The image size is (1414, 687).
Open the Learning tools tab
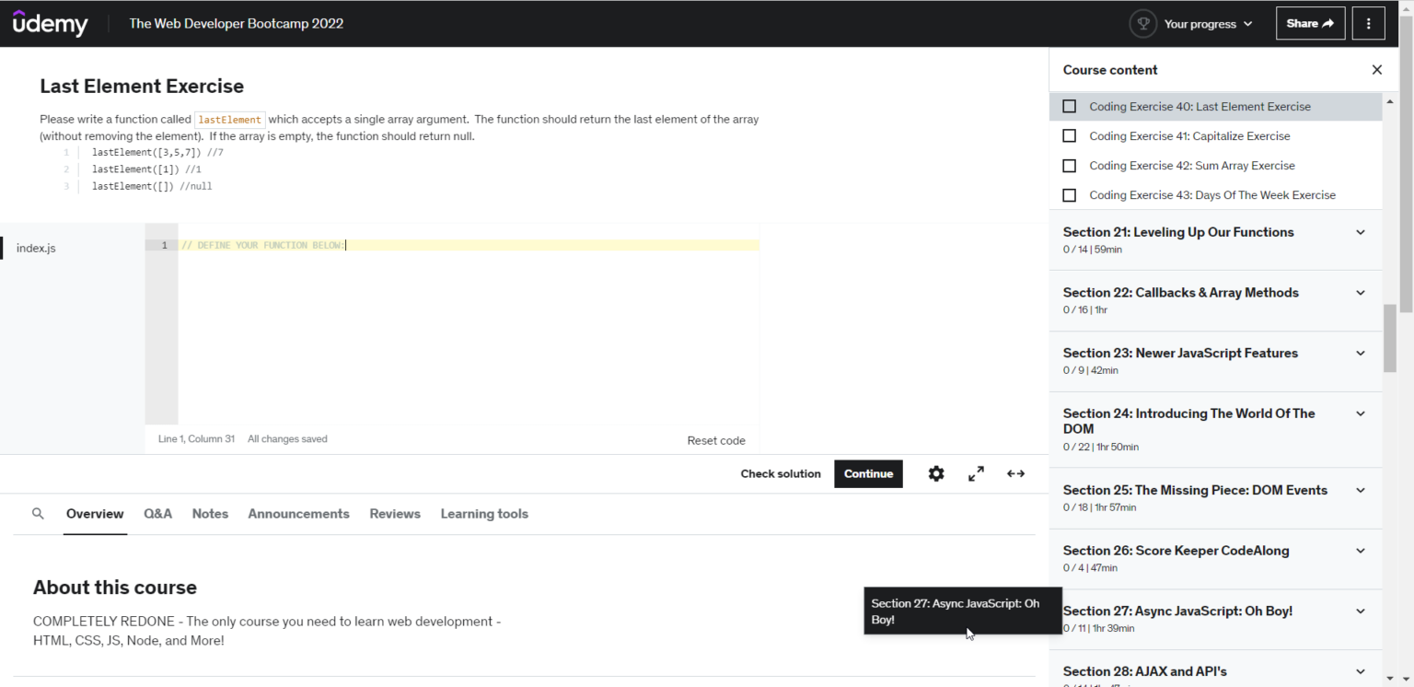point(484,514)
